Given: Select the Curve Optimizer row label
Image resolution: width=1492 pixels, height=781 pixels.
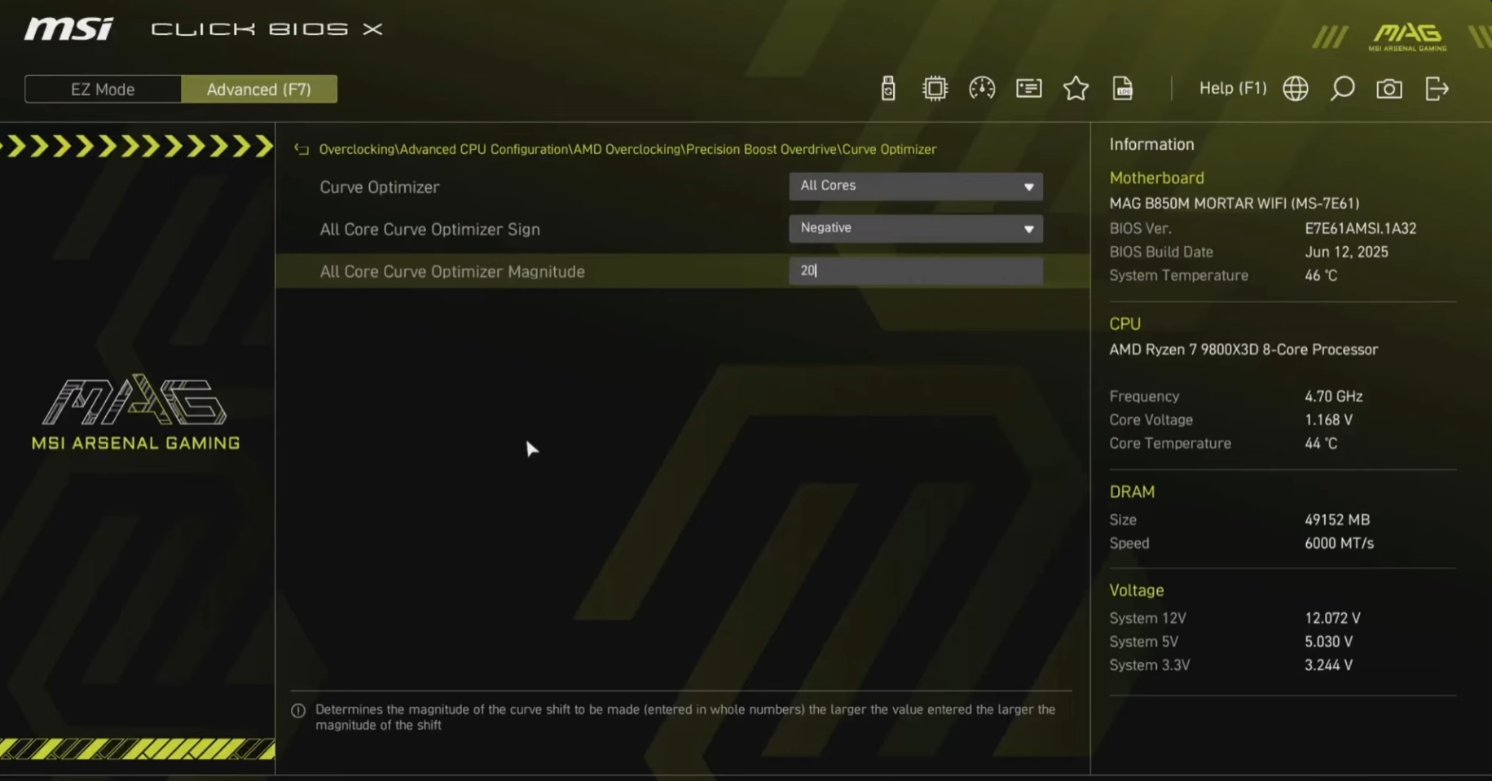Looking at the screenshot, I should coord(380,187).
